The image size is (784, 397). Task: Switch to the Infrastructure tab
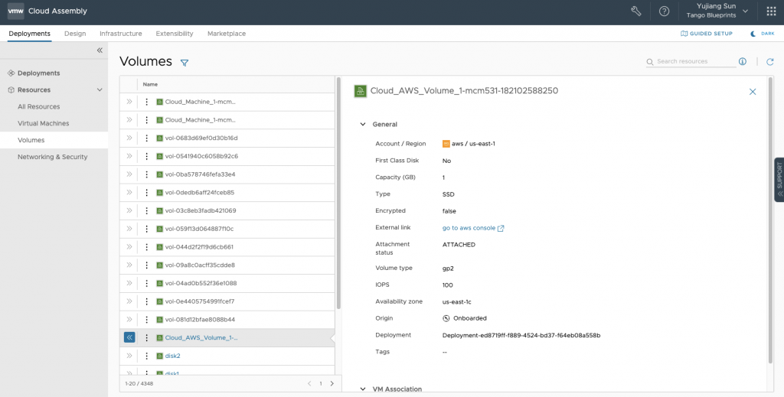(x=120, y=34)
